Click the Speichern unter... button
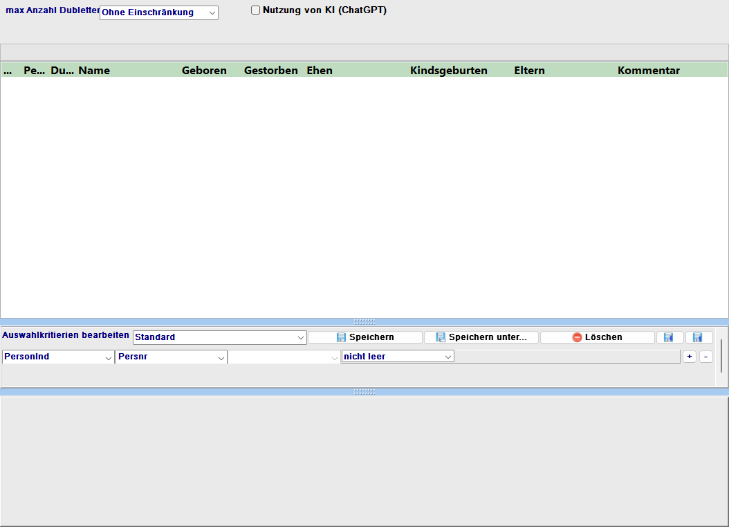 [x=481, y=337]
